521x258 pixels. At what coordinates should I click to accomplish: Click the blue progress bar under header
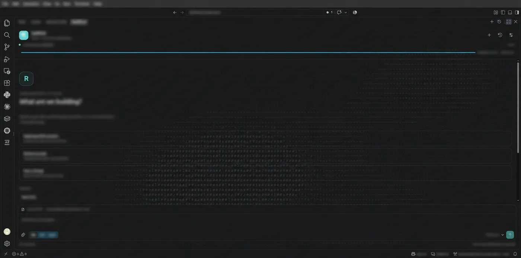[248, 52]
